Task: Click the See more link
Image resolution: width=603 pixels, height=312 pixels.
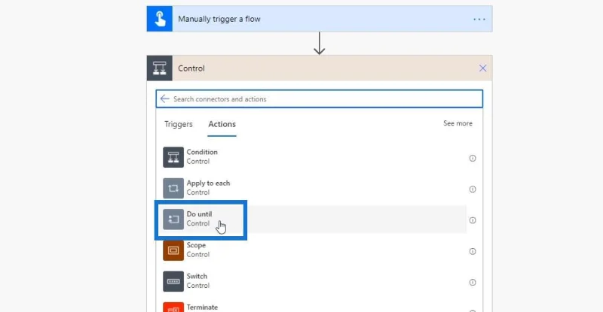Action: pos(458,123)
